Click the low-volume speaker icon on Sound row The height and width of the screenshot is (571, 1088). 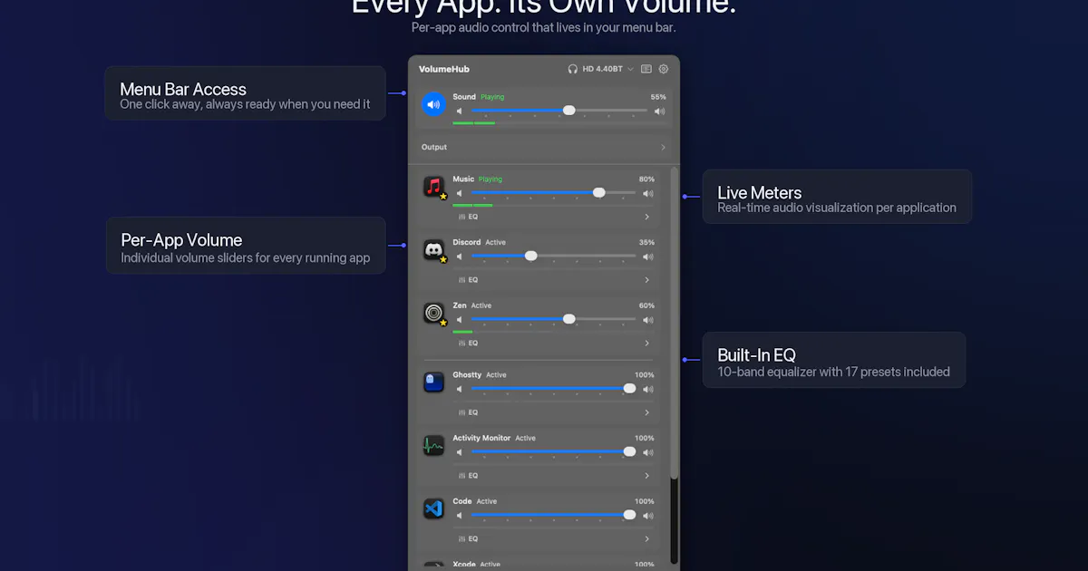click(x=460, y=111)
